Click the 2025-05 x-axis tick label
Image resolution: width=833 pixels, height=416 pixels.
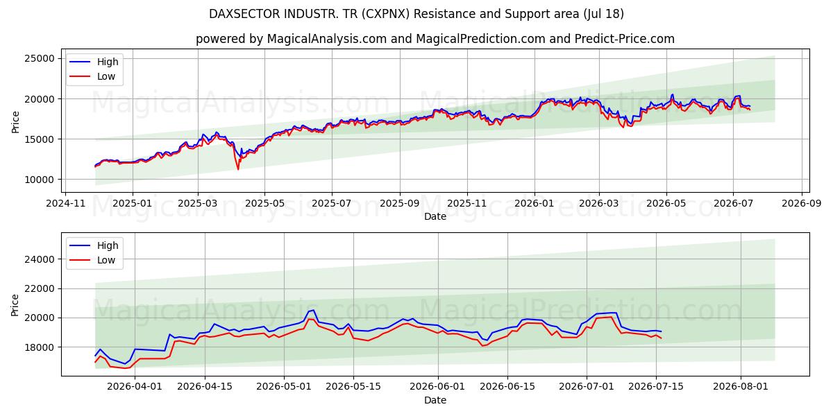pos(264,204)
